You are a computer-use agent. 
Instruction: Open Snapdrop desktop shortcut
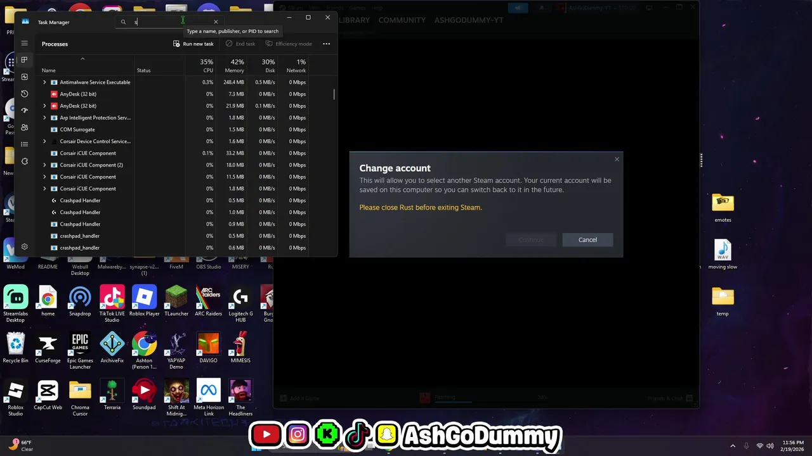point(80,301)
